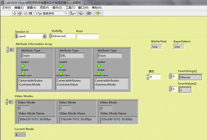207x140 pixels.
Task: Pause execution with the Pause button
Action: (31, 13)
